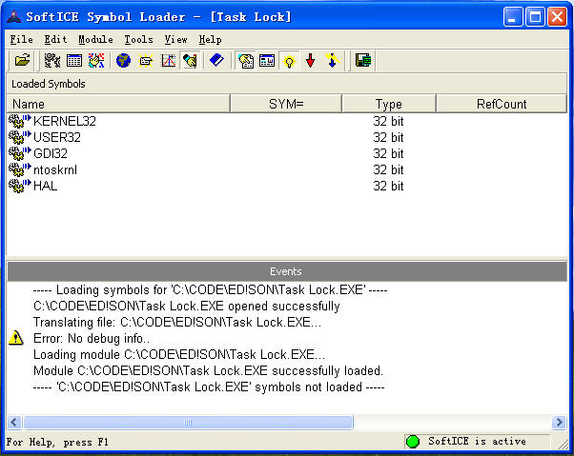Maximize the SoftICE Symbol Loader window
Image resolution: width=574 pixels, height=456 pixels.
click(535, 17)
